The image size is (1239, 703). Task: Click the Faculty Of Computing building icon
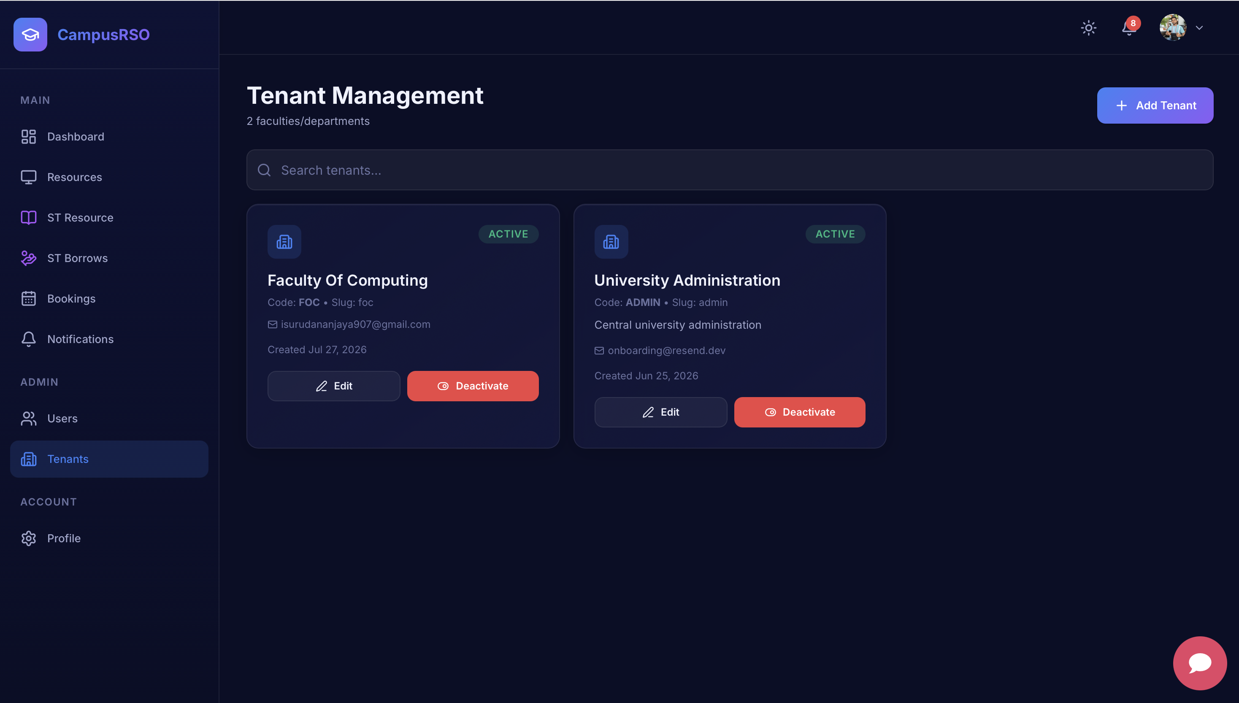(284, 241)
